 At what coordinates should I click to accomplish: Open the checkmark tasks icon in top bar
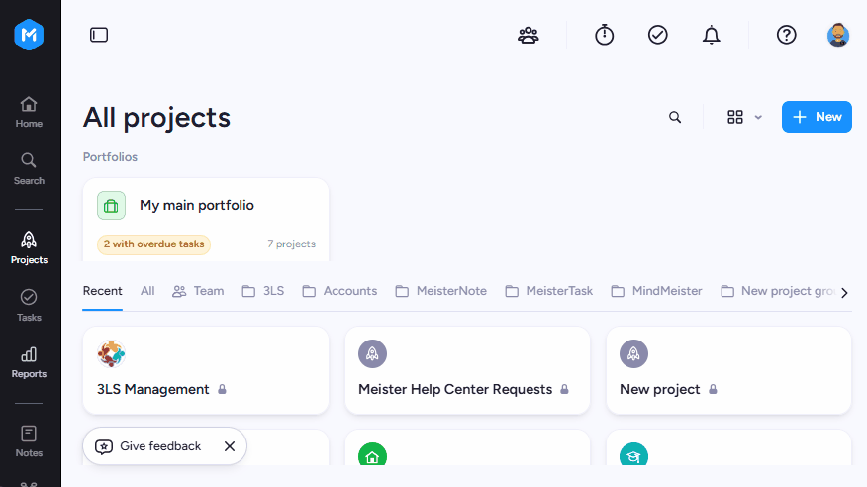pos(658,35)
